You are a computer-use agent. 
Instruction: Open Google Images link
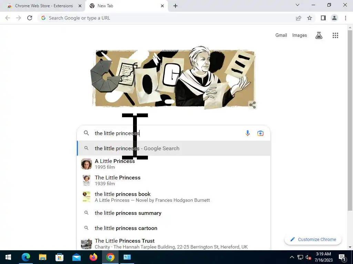pos(300,35)
